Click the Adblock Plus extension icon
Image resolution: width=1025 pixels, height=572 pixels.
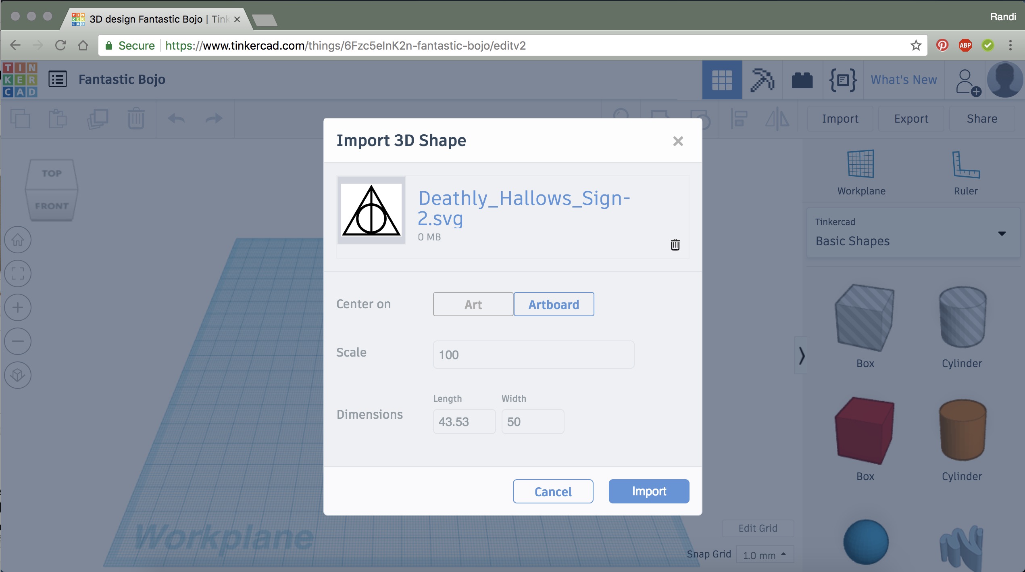965,45
